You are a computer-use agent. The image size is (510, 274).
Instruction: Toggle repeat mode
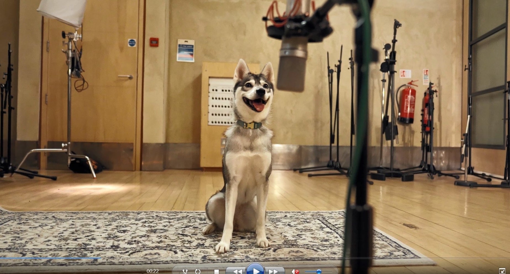pos(198,272)
